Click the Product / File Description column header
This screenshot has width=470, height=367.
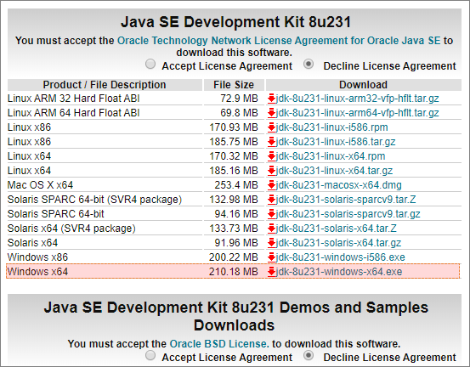(105, 85)
